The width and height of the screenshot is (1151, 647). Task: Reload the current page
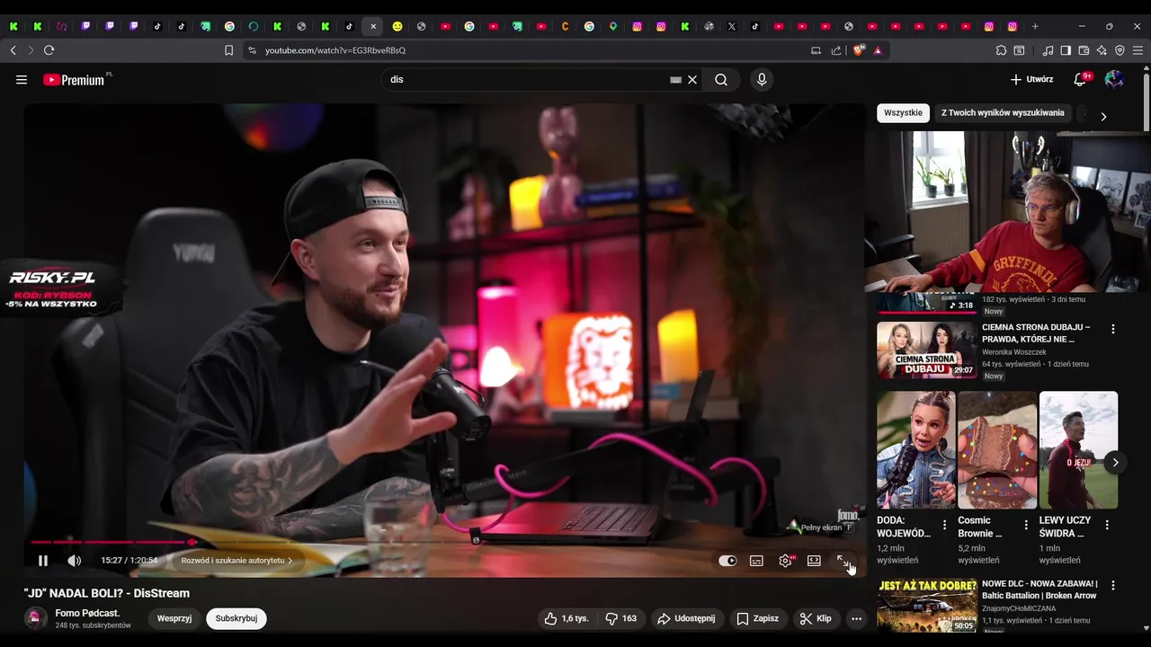[x=49, y=50]
